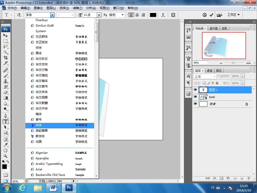Toggle the Character and Paragraph palettes
The height and width of the screenshot is (193, 257).
coord(173,15)
